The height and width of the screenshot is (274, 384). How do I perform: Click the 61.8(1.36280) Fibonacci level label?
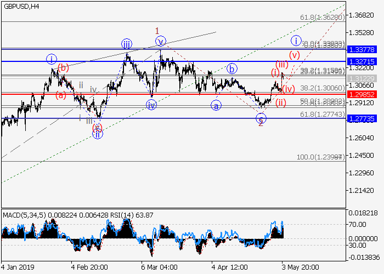point(322,18)
